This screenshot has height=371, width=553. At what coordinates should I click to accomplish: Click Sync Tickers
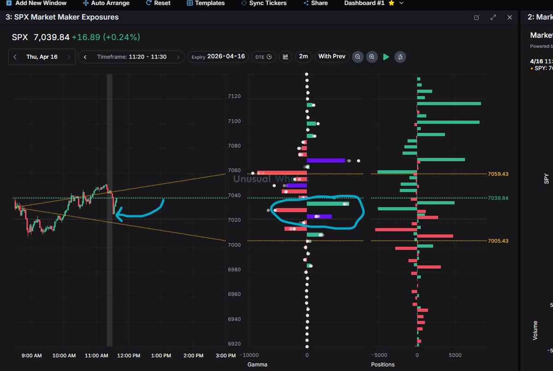(264, 3)
